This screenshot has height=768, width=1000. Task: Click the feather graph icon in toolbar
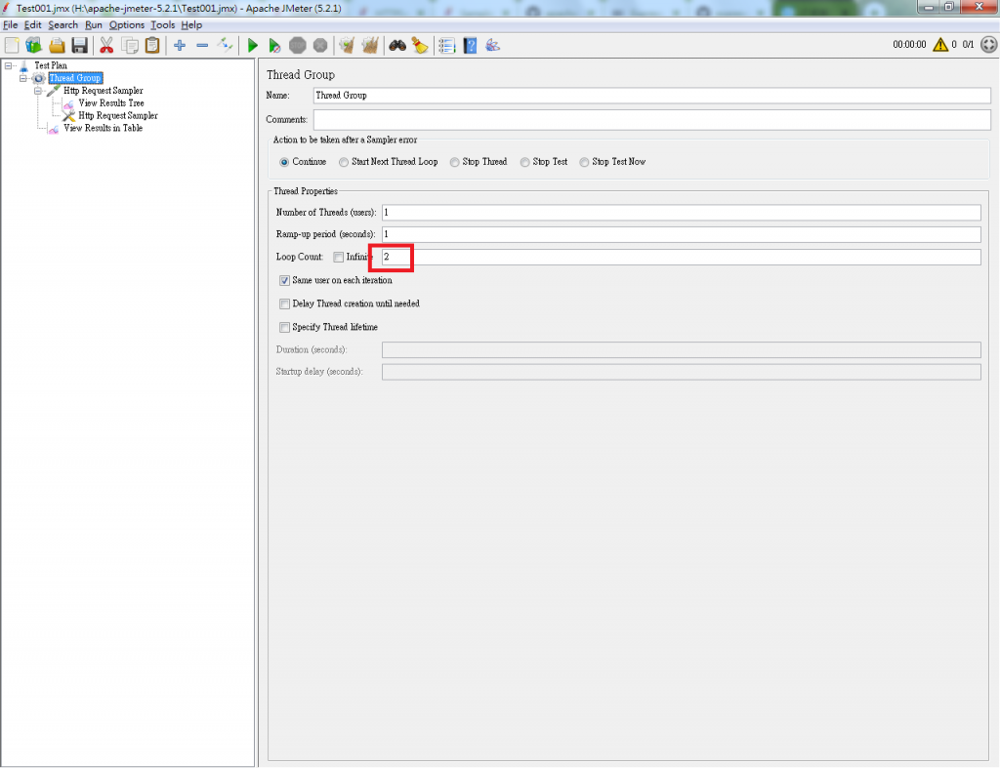(492, 45)
